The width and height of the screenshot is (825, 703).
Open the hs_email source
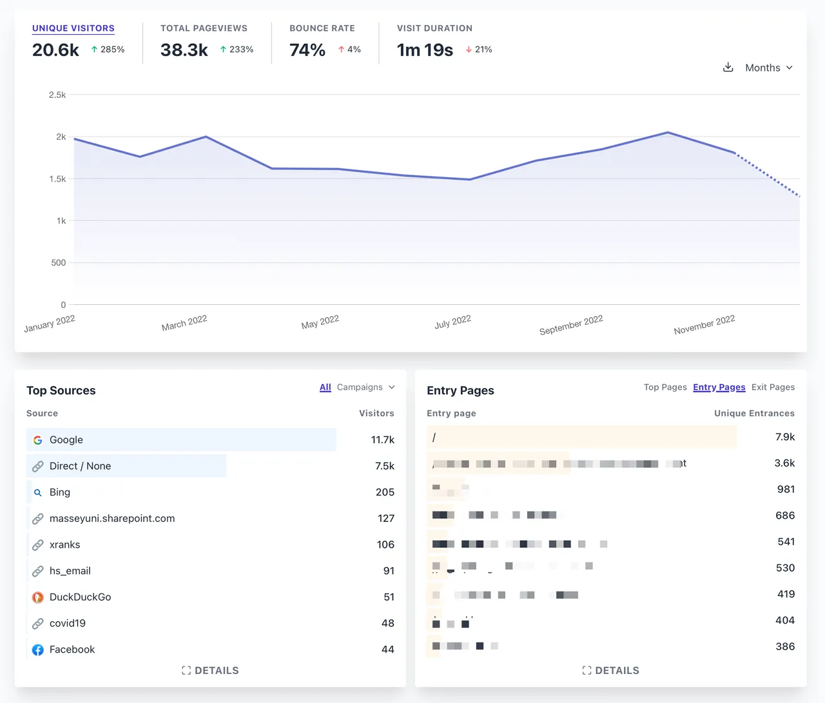(70, 571)
